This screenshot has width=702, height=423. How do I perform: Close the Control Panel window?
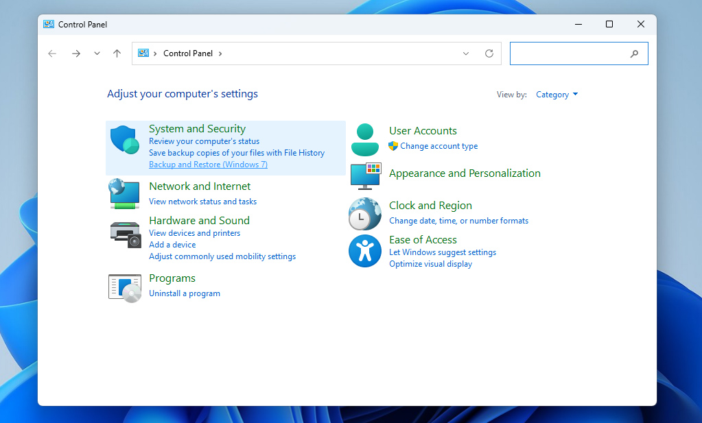(x=641, y=24)
